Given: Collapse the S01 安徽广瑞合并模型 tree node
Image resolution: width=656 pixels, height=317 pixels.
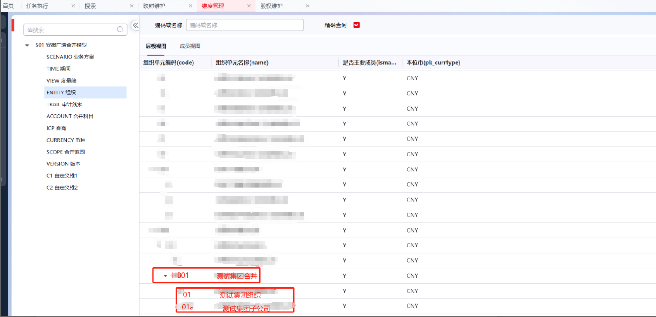Looking at the screenshot, I should pyautogui.click(x=27, y=45).
